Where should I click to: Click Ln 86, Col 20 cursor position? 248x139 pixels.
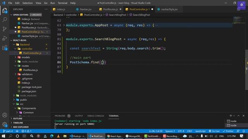click(155, 131)
